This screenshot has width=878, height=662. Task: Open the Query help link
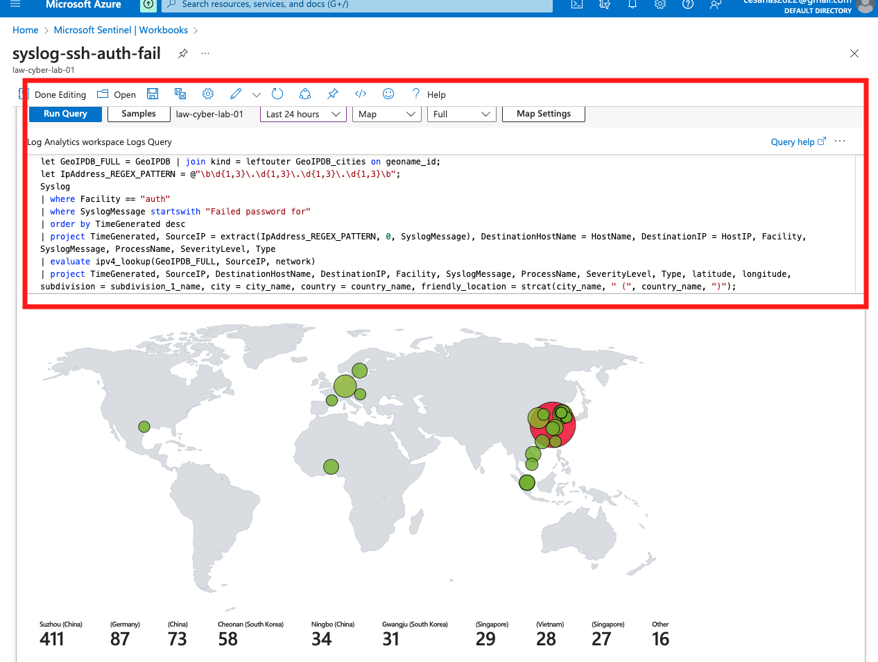click(798, 142)
